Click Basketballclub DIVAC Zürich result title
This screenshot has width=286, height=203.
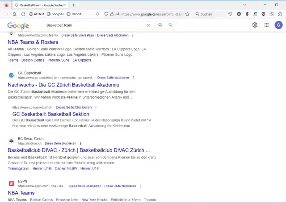point(79,150)
